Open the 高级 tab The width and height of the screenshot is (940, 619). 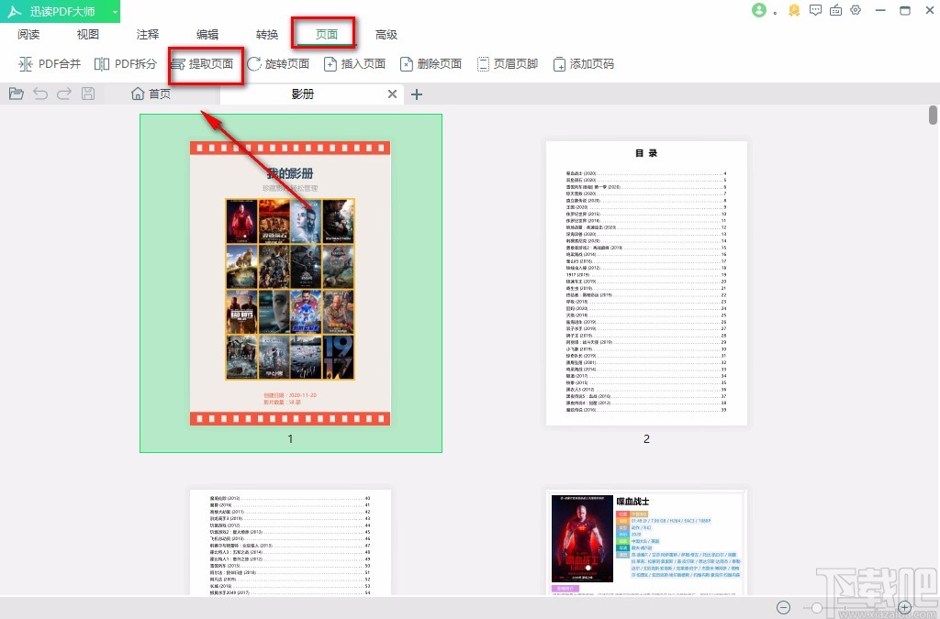[x=386, y=35]
